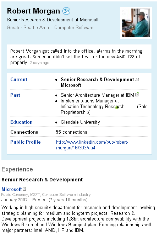Click the icon next to Microsoft link
Image resolution: width=159 pixels, height=234 pixels.
tap(24, 188)
